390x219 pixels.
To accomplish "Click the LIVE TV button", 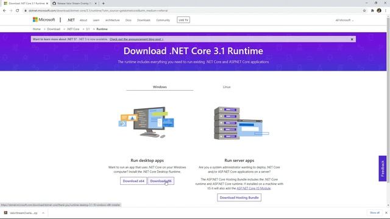I will click(x=183, y=20).
